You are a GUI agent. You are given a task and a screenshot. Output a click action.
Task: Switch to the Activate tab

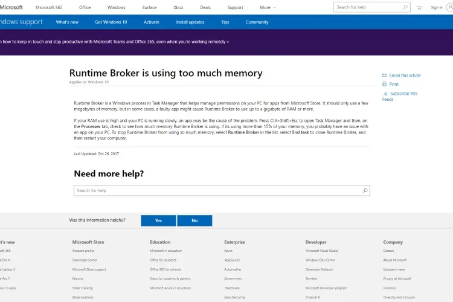[x=152, y=22]
